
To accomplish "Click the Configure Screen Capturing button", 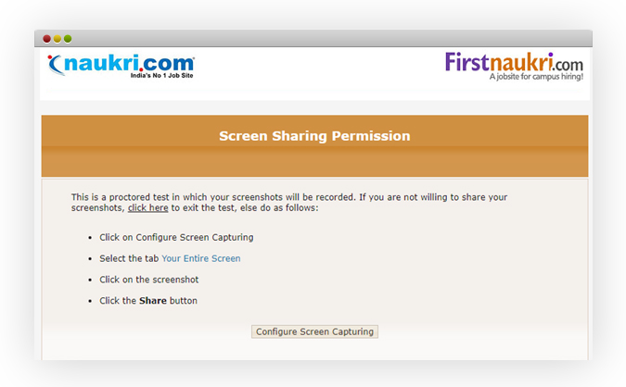I will point(314,331).
